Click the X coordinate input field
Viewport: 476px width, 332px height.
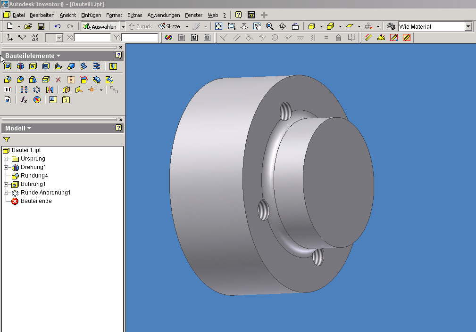click(92, 38)
